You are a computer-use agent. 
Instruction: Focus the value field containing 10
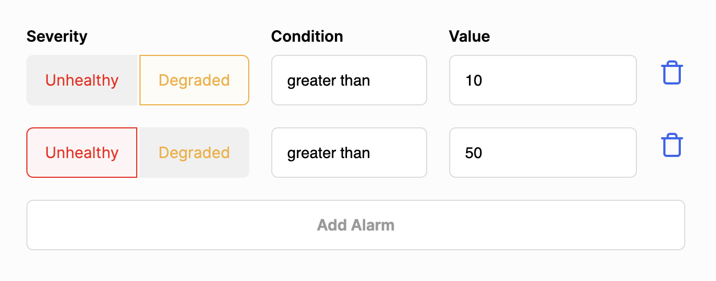(x=543, y=80)
